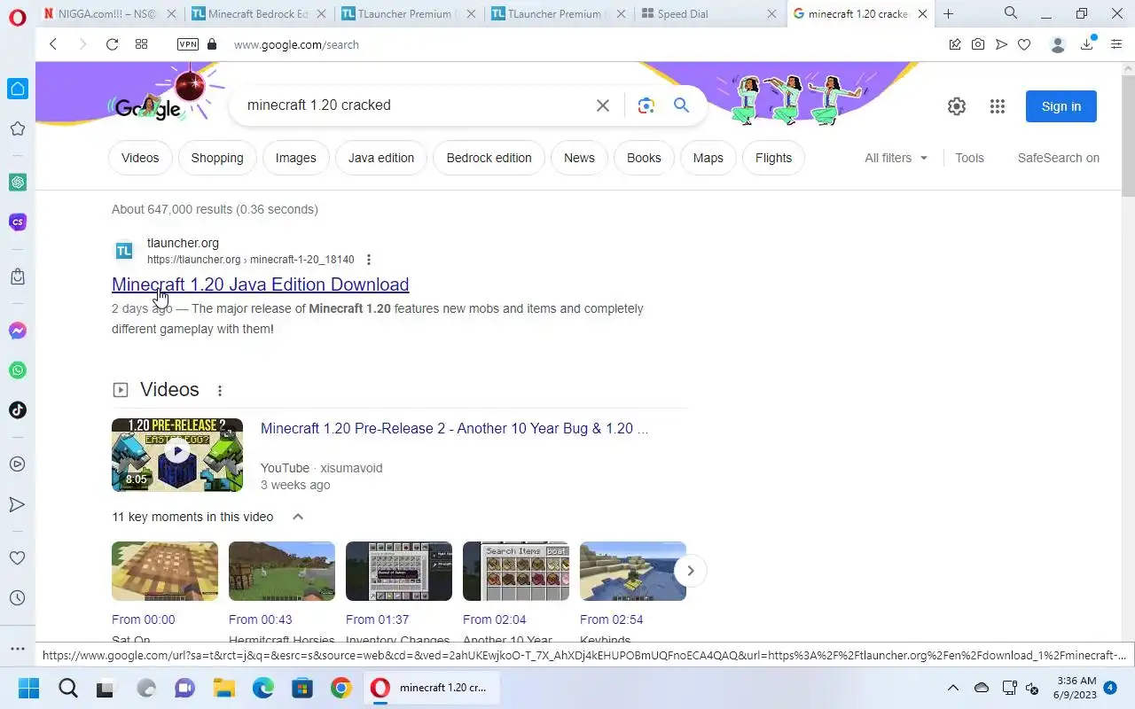Click the address bar edit pencil icon
The image size is (1135, 709).
pyautogui.click(x=955, y=44)
